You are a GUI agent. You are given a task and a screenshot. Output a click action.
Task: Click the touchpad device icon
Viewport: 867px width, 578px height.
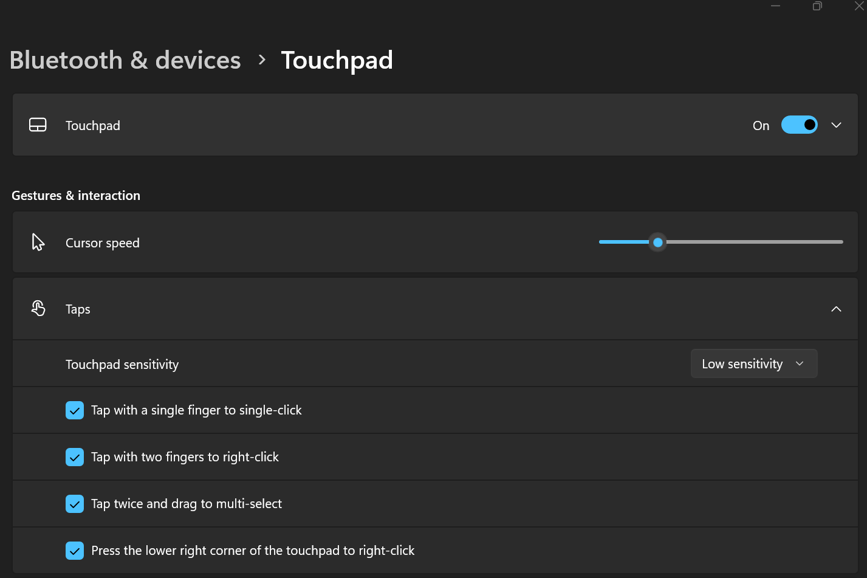(38, 125)
